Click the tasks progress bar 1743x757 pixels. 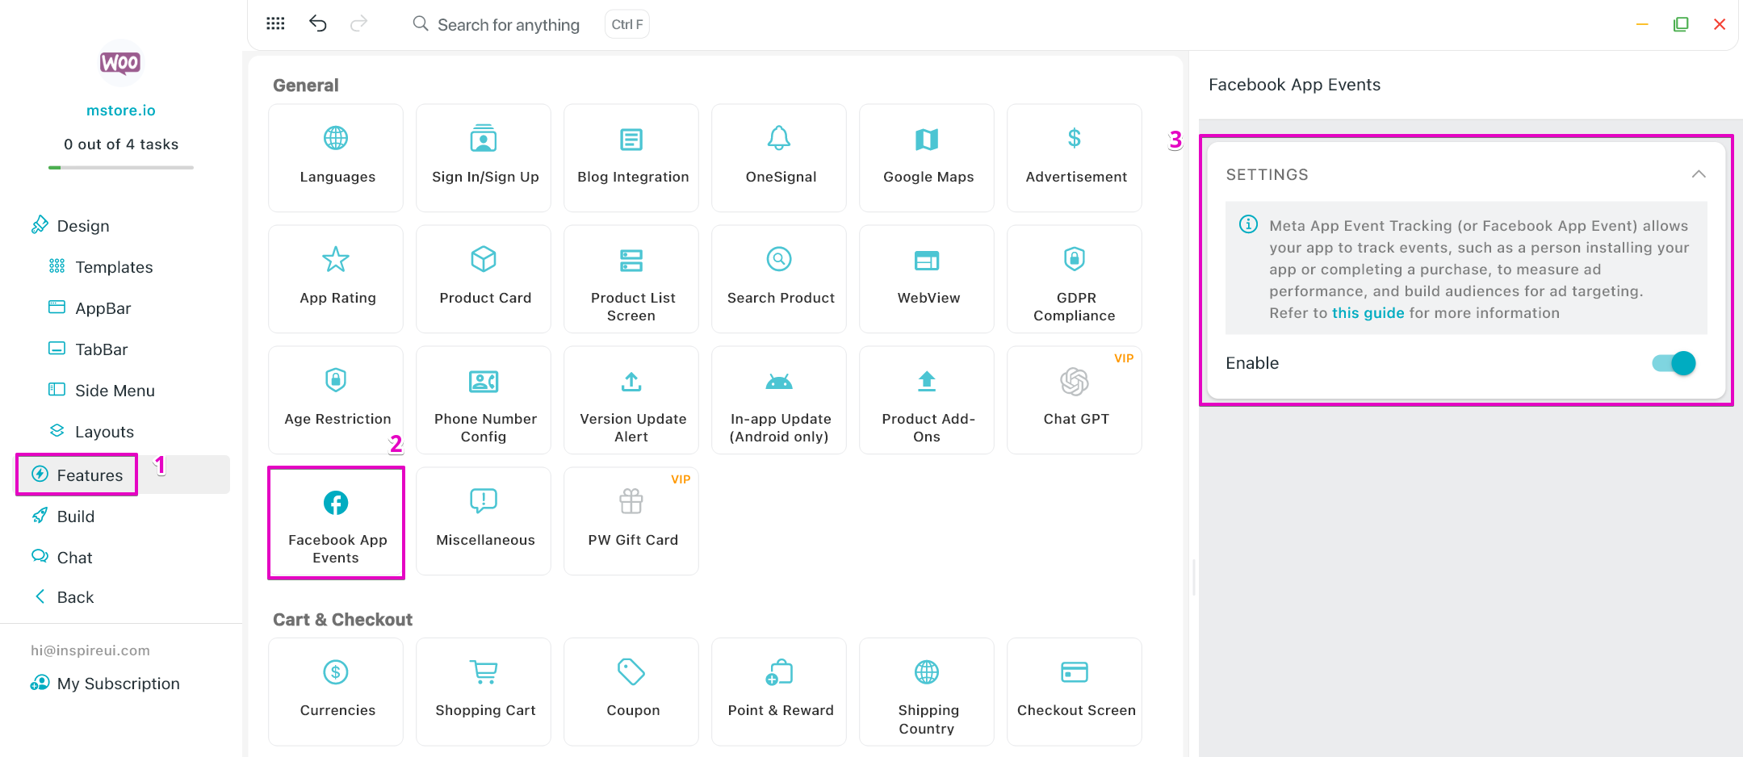(121, 168)
